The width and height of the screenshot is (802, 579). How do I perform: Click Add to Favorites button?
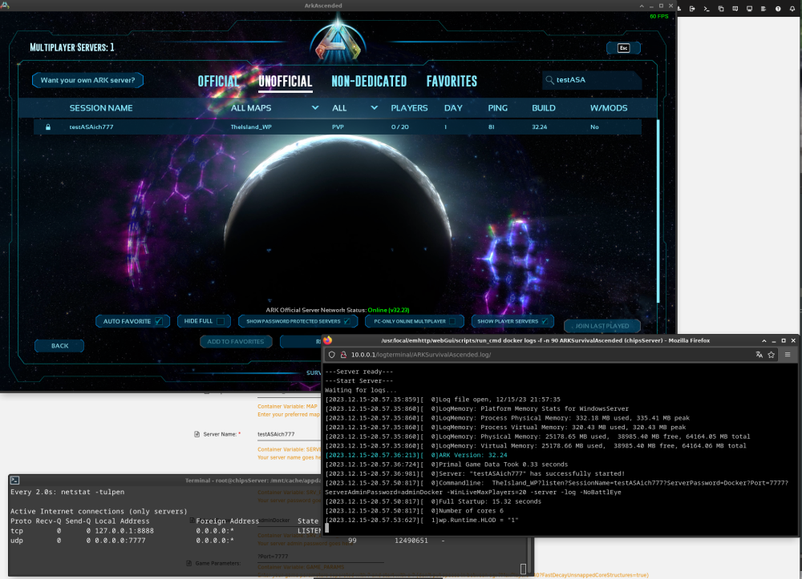pos(235,342)
